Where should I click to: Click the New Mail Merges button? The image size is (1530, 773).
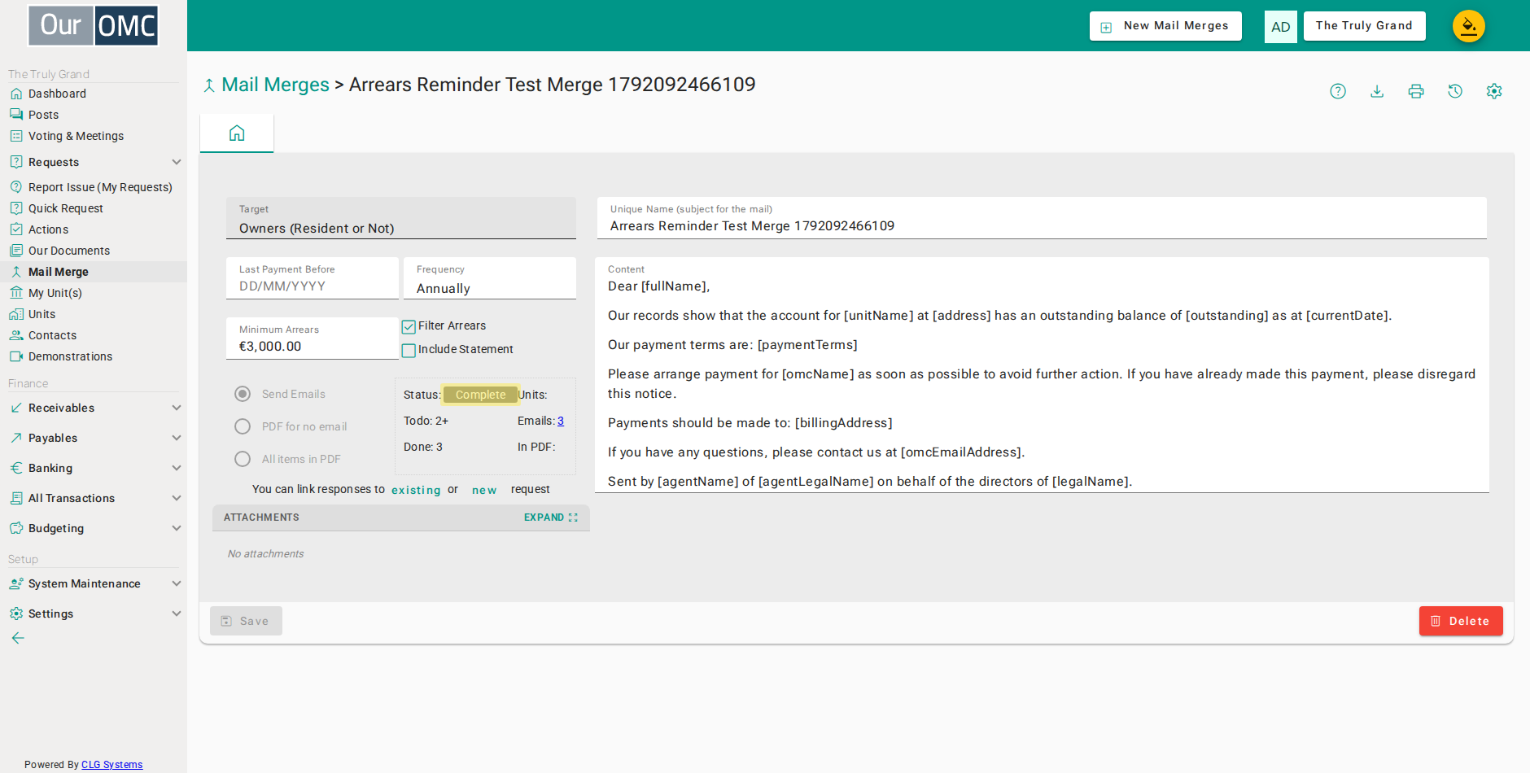1165,26
